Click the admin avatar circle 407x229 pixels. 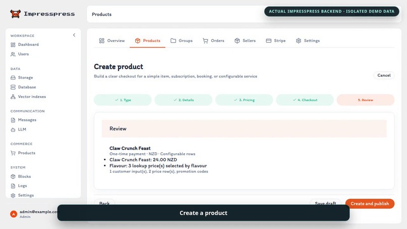pos(14,214)
